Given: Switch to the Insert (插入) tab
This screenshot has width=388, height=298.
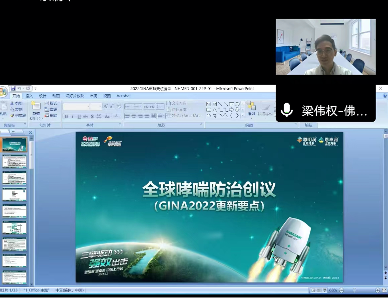Looking at the screenshot, I should click(x=30, y=96).
